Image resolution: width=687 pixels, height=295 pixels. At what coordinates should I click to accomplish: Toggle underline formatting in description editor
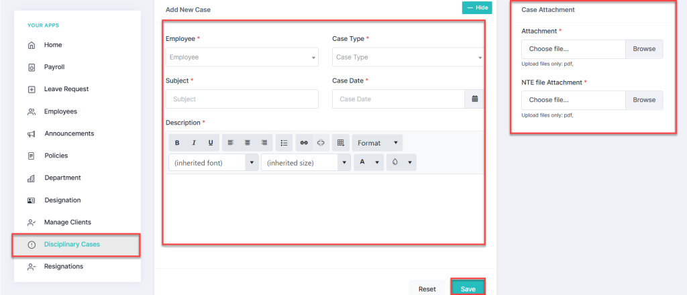(x=211, y=143)
